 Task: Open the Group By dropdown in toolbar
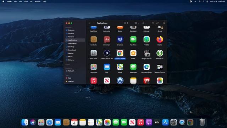[137, 23]
